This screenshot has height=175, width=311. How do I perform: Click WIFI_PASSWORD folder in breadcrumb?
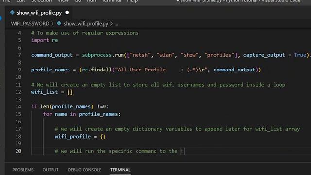pyautogui.click(x=30, y=24)
